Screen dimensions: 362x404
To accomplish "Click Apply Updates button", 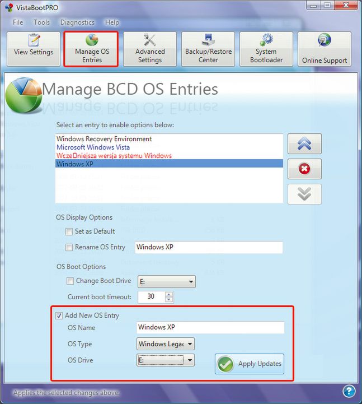I will pyautogui.click(x=250, y=364).
